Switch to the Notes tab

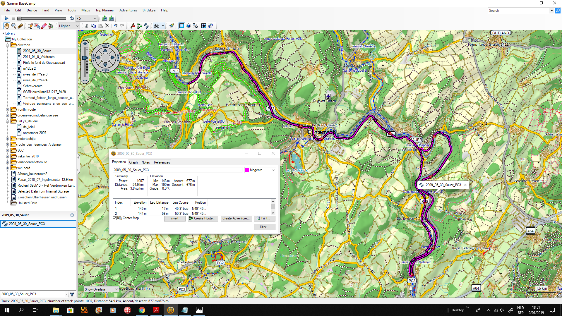[x=145, y=162]
